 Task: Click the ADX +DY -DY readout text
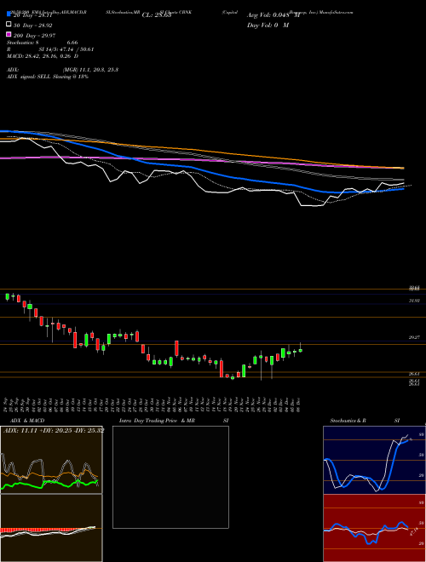54,430
